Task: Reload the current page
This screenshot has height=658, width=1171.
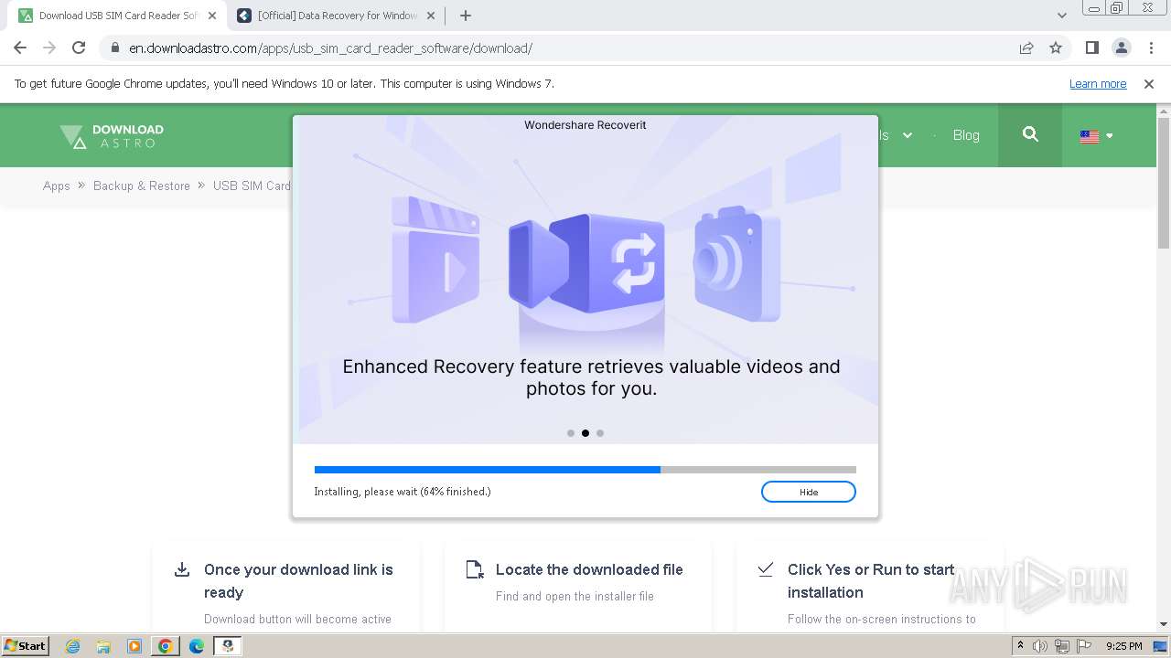Action: click(79, 48)
